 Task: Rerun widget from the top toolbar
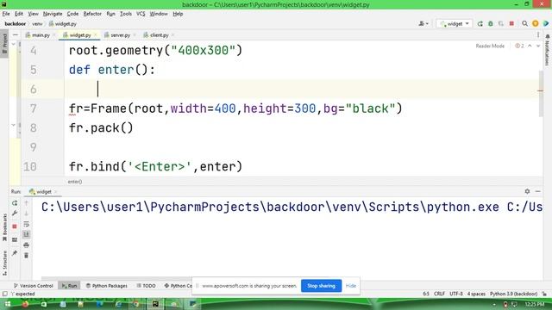[x=480, y=23]
